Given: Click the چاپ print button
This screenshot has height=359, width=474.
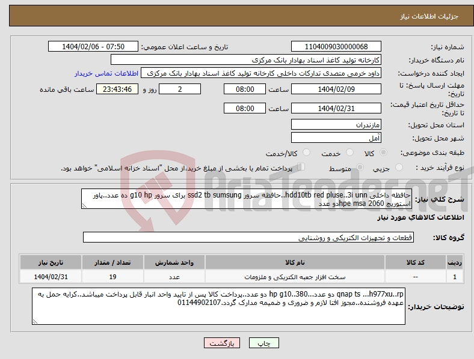Looking at the screenshot, I should 264,343.
